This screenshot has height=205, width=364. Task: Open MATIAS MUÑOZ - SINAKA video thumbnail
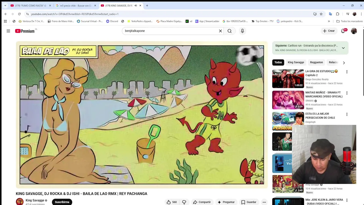(288, 100)
